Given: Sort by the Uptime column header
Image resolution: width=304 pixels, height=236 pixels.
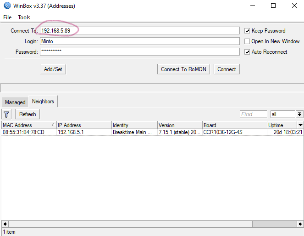Looking at the screenshot, I should pyautogui.click(x=282, y=125).
